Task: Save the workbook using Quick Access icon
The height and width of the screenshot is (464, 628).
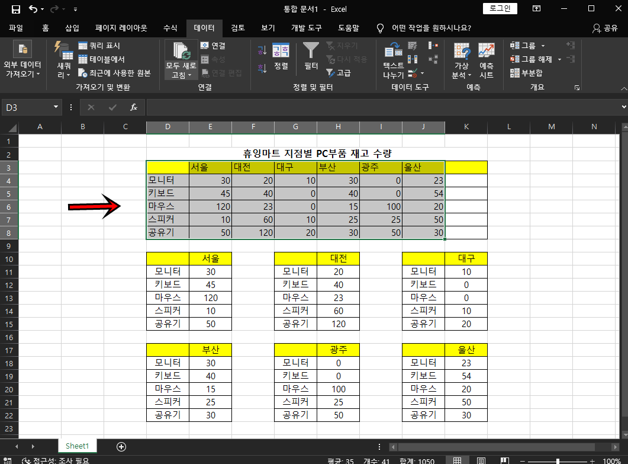Action: pyautogui.click(x=15, y=9)
